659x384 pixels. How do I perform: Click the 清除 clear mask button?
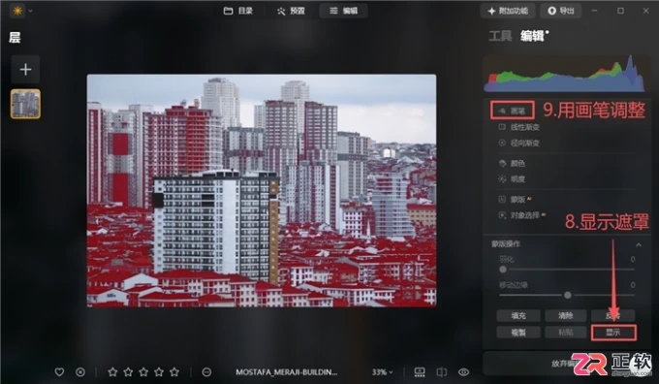click(x=566, y=316)
